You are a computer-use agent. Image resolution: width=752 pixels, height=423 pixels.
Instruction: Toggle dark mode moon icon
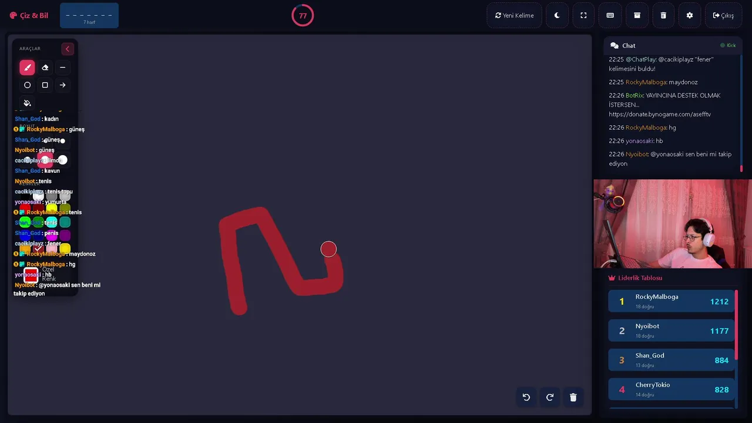coord(557,15)
